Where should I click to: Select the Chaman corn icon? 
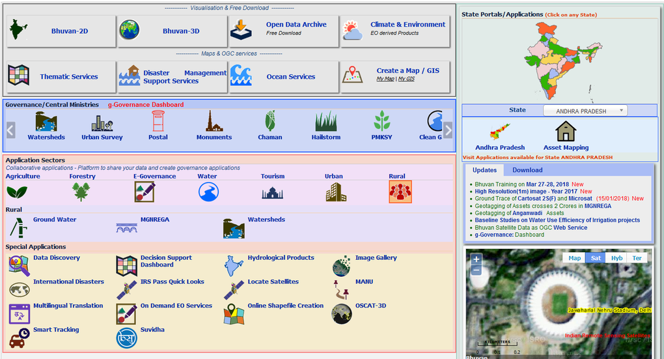(270, 121)
